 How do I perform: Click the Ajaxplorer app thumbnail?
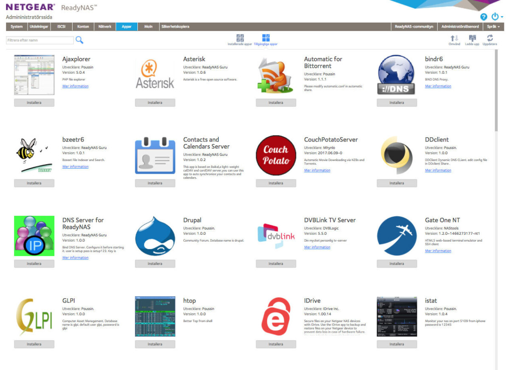tap(34, 75)
